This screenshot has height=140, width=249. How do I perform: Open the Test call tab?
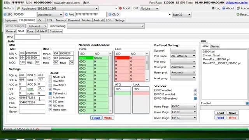pyautogui.click(x=98, y=20)
